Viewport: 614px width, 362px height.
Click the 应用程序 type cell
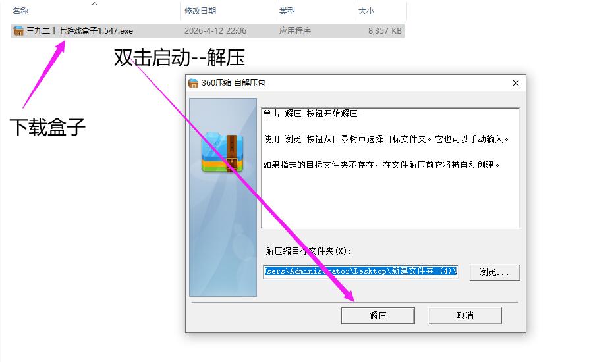[295, 30]
